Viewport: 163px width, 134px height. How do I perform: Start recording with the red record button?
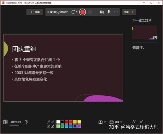[x=83, y=12]
